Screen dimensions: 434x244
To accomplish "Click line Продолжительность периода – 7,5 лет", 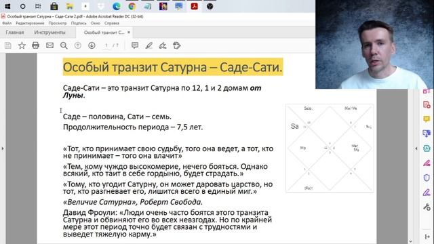I will (x=133, y=127).
